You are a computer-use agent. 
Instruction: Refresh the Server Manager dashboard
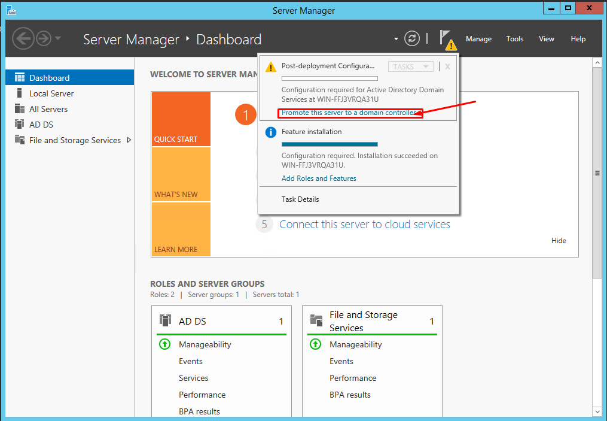tap(412, 38)
